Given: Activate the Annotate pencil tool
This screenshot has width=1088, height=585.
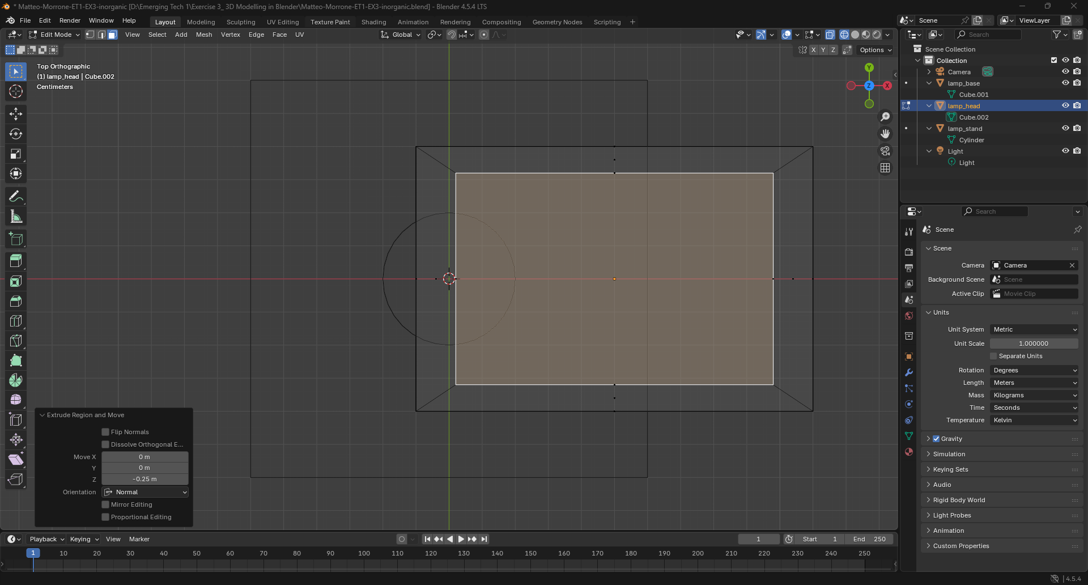Looking at the screenshot, I should [x=16, y=197].
